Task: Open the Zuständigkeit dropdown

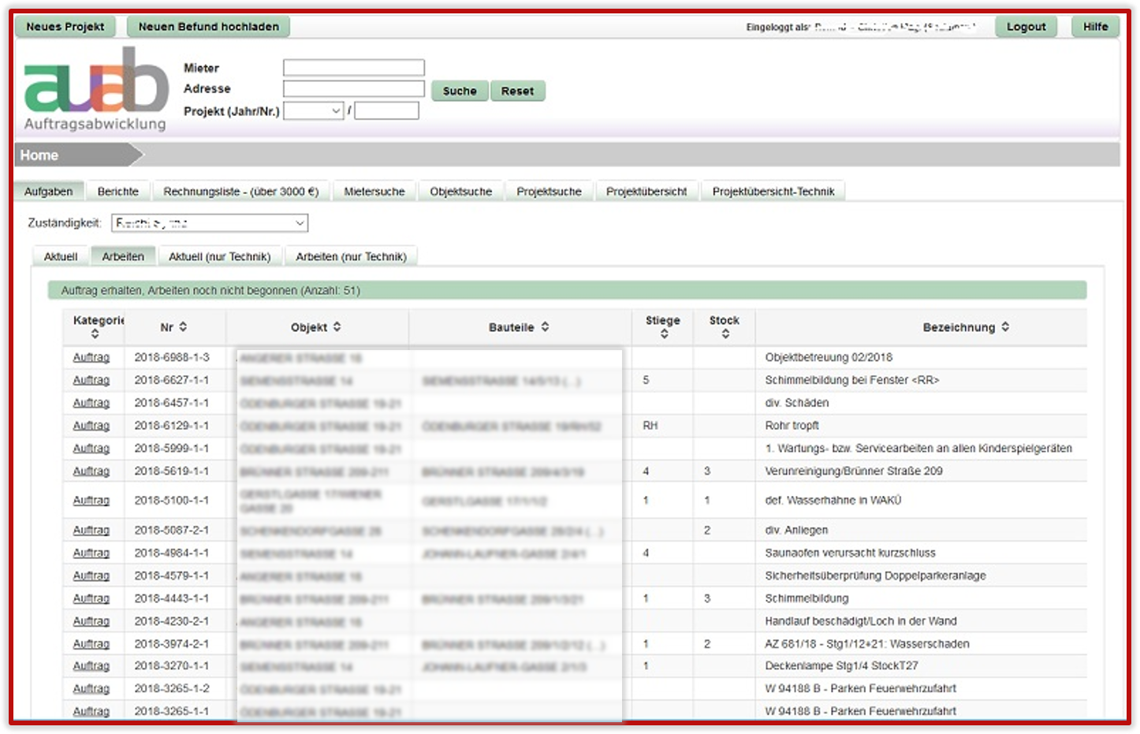Action: [210, 223]
